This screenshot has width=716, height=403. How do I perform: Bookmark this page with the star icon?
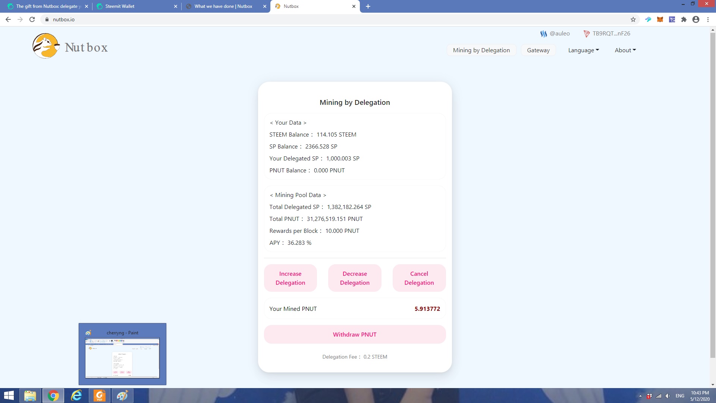coord(633,19)
